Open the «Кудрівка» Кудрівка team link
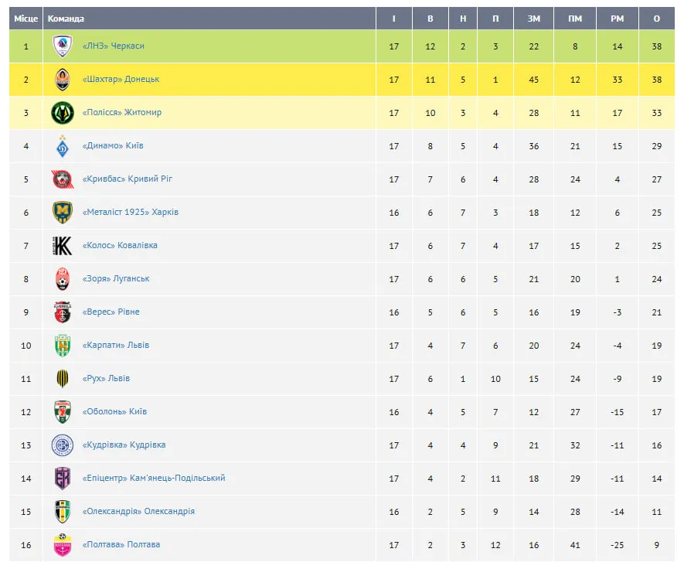The width and height of the screenshot is (684, 569). coord(124,445)
